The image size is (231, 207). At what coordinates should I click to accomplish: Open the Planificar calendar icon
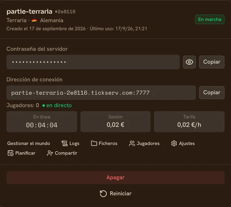tap(10, 153)
